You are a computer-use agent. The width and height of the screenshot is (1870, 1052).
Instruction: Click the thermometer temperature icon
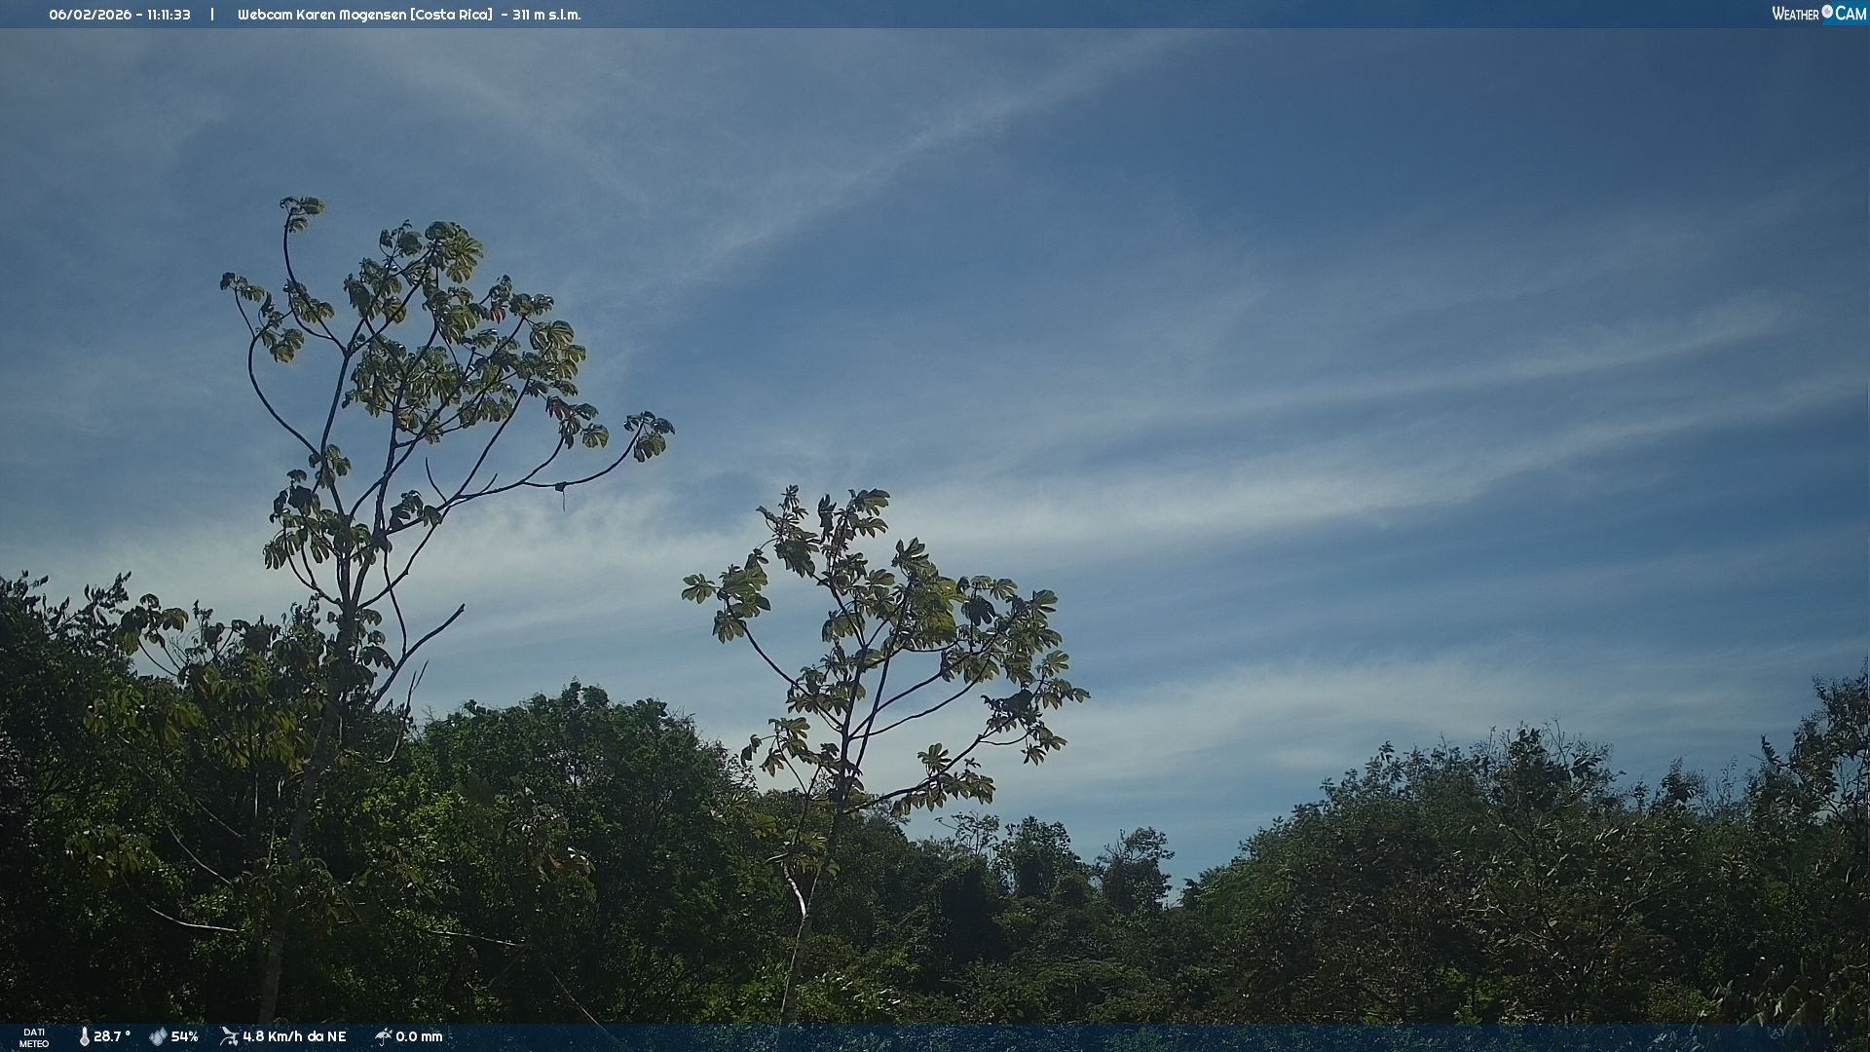pyautogui.click(x=84, y=1036)
